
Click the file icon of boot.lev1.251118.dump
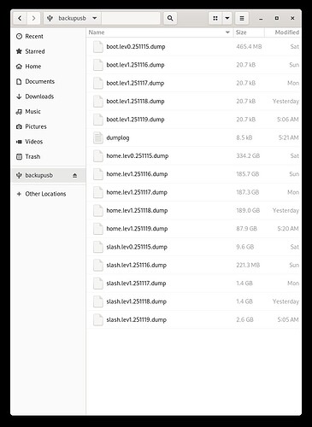pyautogui.click(x=98, y=102)
